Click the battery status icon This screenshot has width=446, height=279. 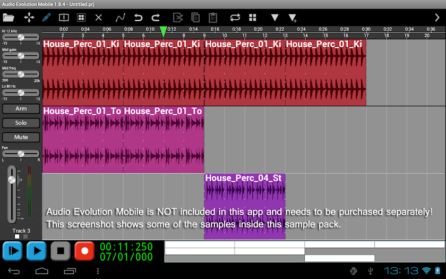[438, 270]
